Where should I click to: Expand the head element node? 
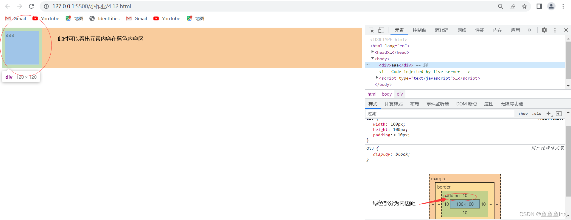(372, 52)
